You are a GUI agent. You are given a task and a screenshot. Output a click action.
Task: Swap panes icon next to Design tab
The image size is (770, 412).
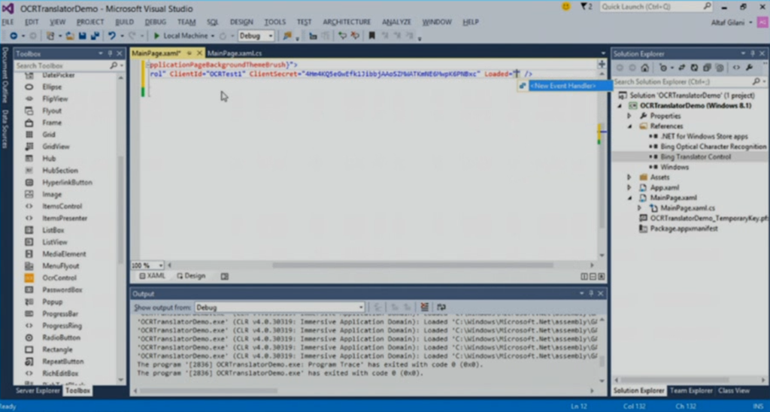coord(224,277)
